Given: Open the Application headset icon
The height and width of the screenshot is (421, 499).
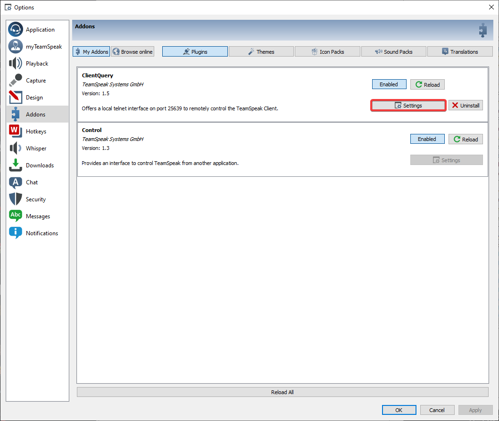Looking at the screenshot, I should [x=15, y=29].
